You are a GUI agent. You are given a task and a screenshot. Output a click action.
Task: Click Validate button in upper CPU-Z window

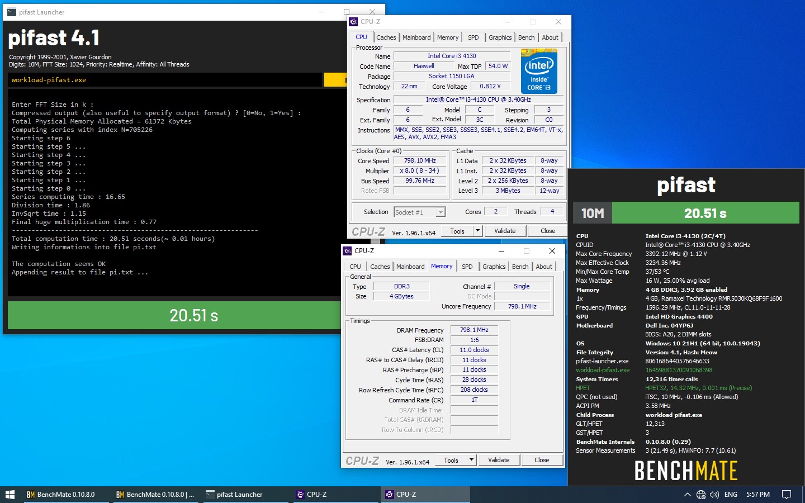tap(505, 231)
